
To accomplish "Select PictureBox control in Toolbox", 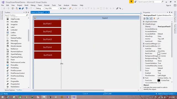I will [14, 65].
